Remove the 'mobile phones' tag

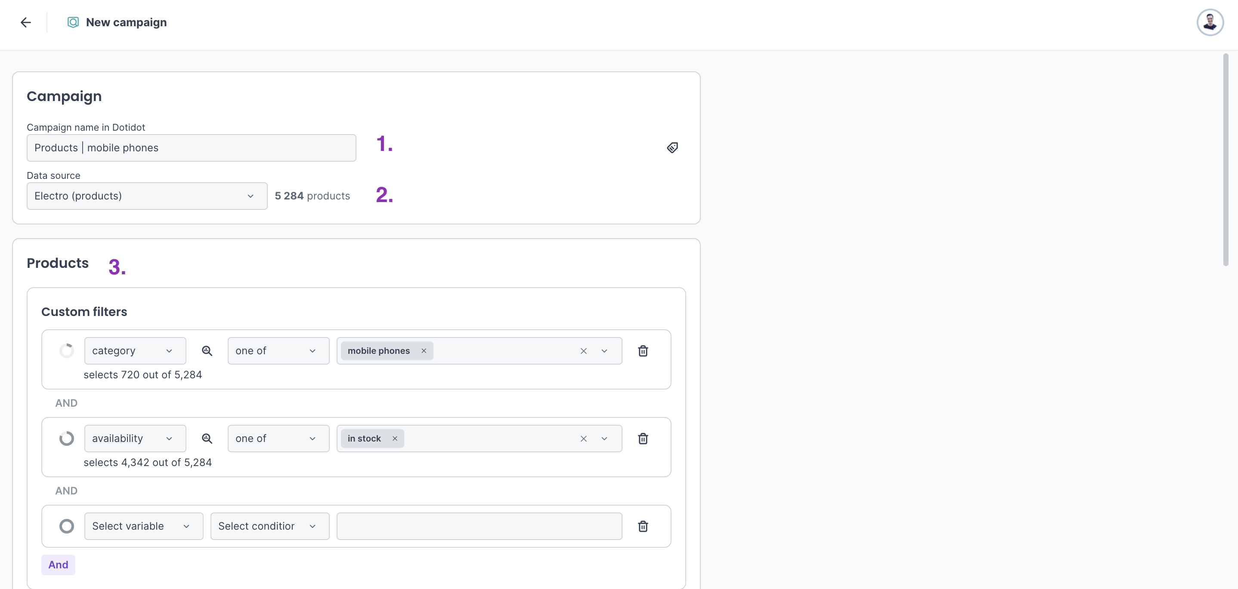[424, 351]
